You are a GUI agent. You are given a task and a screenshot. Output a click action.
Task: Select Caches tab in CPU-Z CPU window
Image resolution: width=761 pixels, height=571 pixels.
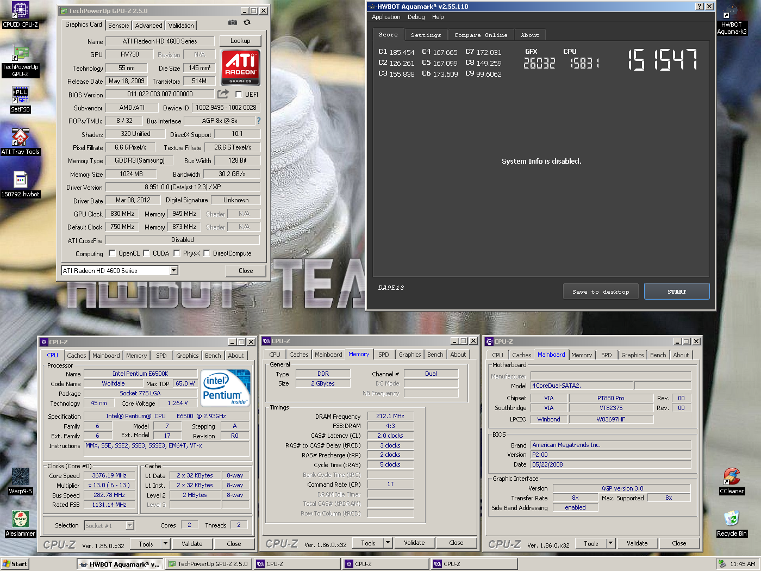pyautogui.click(x=77, y=356)
